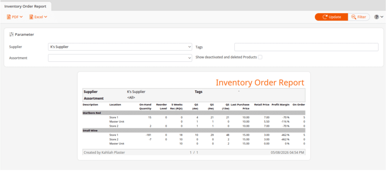Click the -181 on-hand quantity value
Screen dimensions: 386x171
pos(149,135)
